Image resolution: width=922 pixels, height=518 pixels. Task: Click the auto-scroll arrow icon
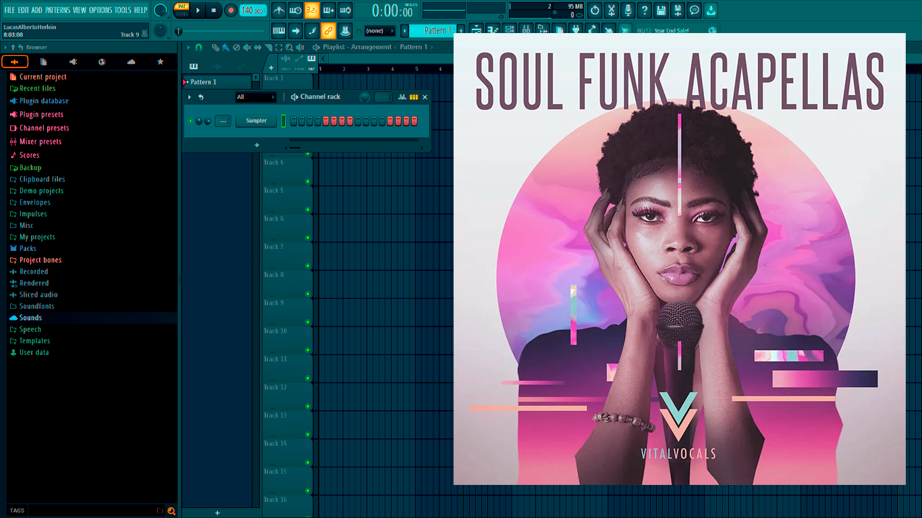pyautogui.click(x=296, y=30)
